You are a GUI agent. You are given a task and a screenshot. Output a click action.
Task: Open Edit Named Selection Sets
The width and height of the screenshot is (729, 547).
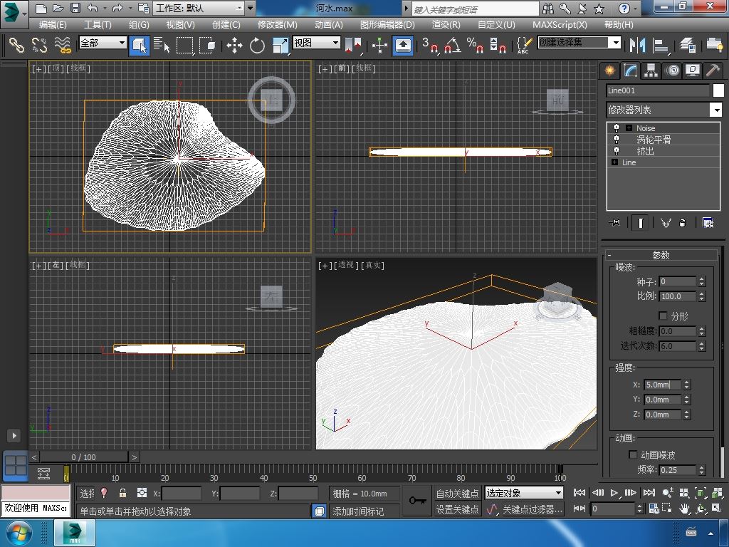(524, 45)
